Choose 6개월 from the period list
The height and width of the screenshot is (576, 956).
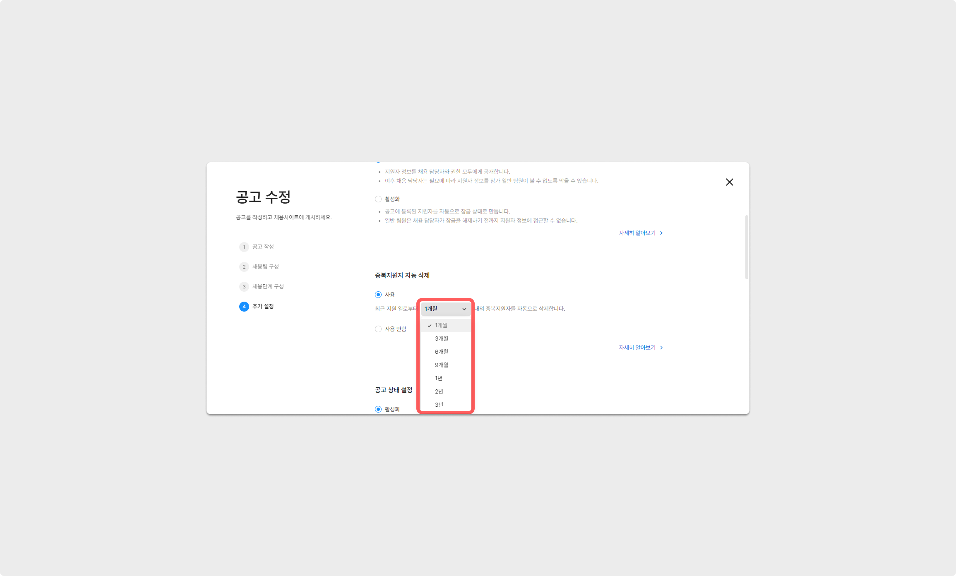coord(442,352)
